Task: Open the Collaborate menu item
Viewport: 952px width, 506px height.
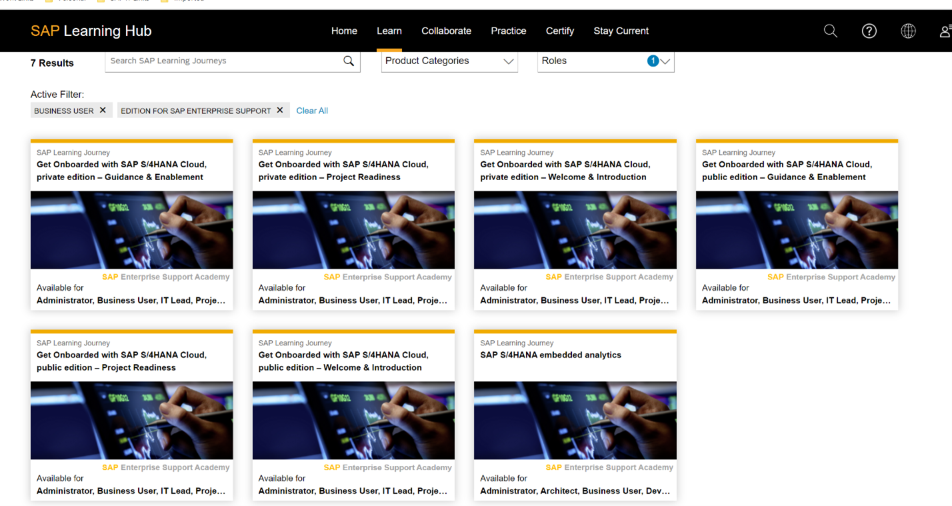Action: click(x=446, y=31)
